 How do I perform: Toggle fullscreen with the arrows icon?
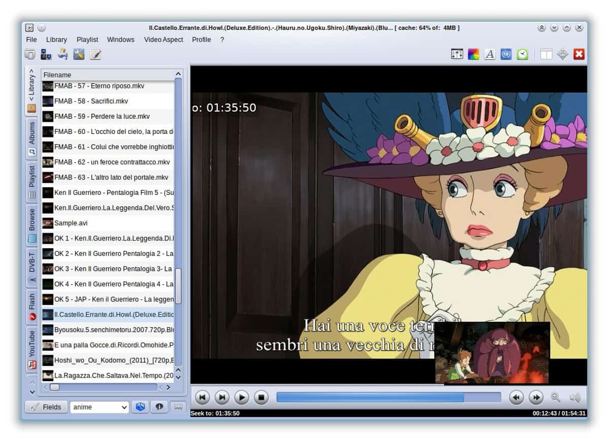coord(562,54)
